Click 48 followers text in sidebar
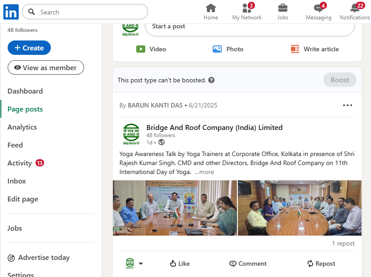The height and width of the screenshot is (277, 371). (x=22, y=30)
